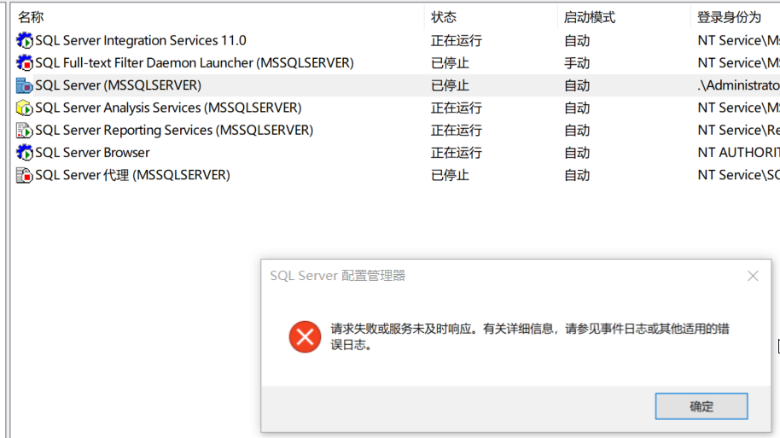Viewport: 780px width, 438px height.
Task: Select the SQL Server Browser name
Action: coord(92,152)
